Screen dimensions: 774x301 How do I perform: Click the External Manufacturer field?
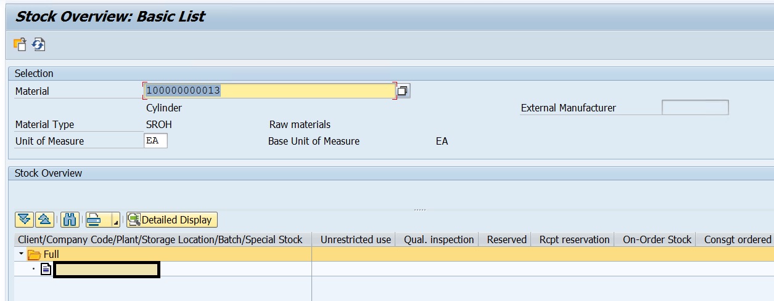[694, 108]
